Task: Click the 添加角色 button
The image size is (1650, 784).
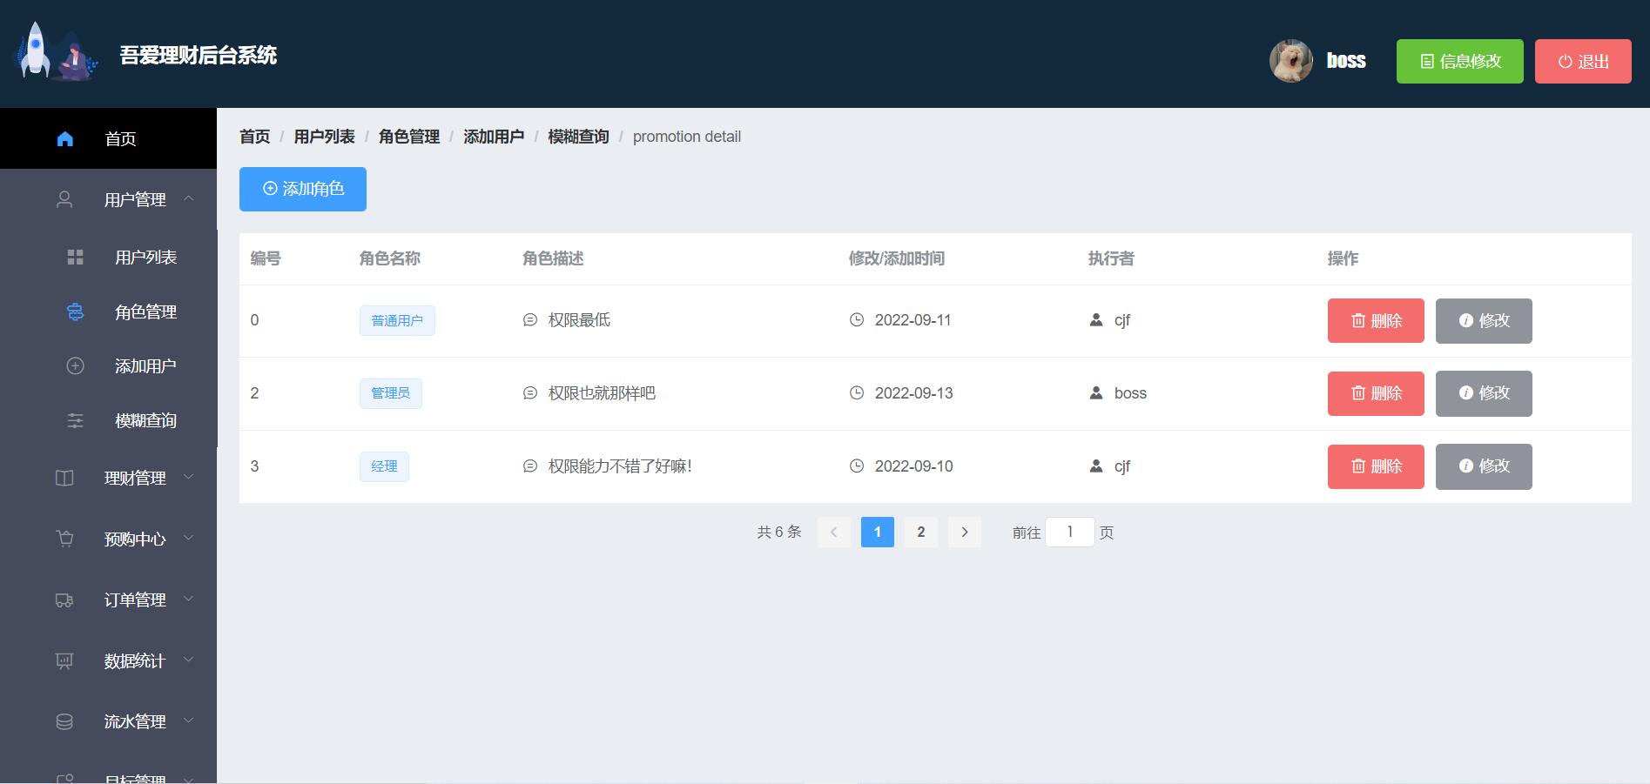Action: (x=303, y=189)
